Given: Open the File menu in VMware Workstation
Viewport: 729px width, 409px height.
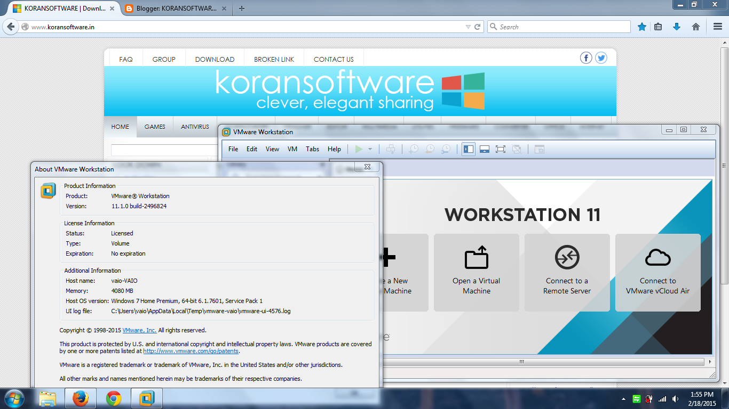Looking at the screenshot, I should [233, 149].
